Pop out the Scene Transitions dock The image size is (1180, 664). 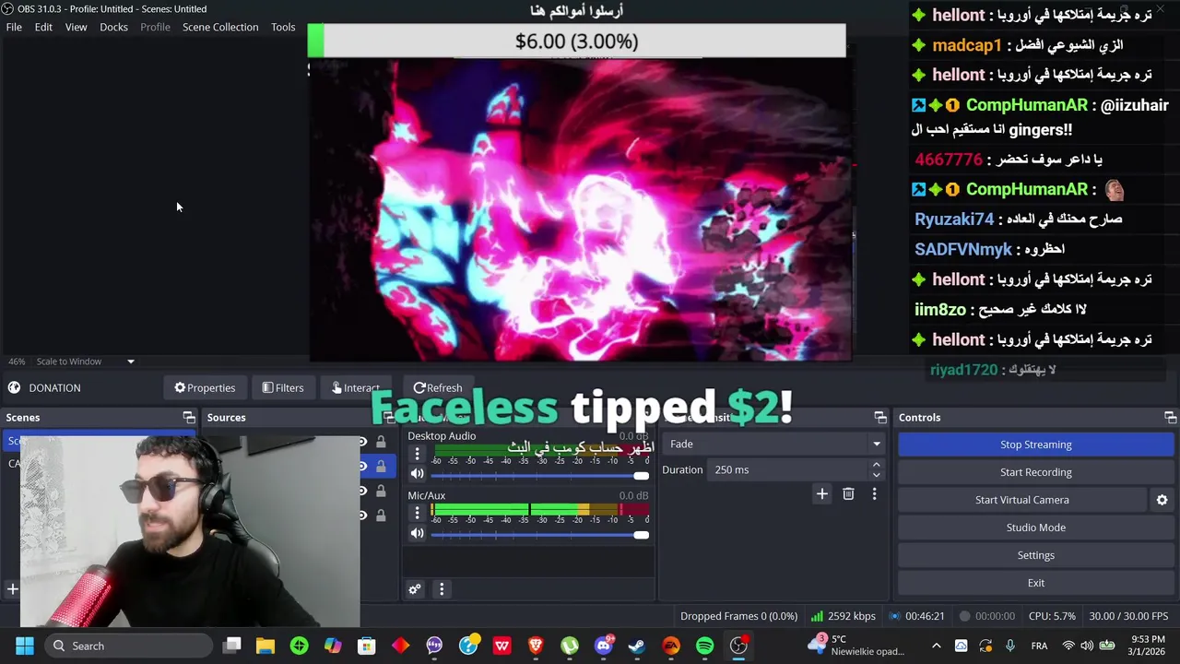tap(880, 418)
